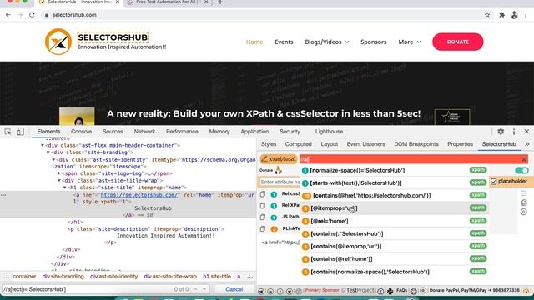Viewport: 534px width, 300px height.
Task: Select the [contains(.,'SelectorsHub')] suggestion
Action: [x=395, y=233]
